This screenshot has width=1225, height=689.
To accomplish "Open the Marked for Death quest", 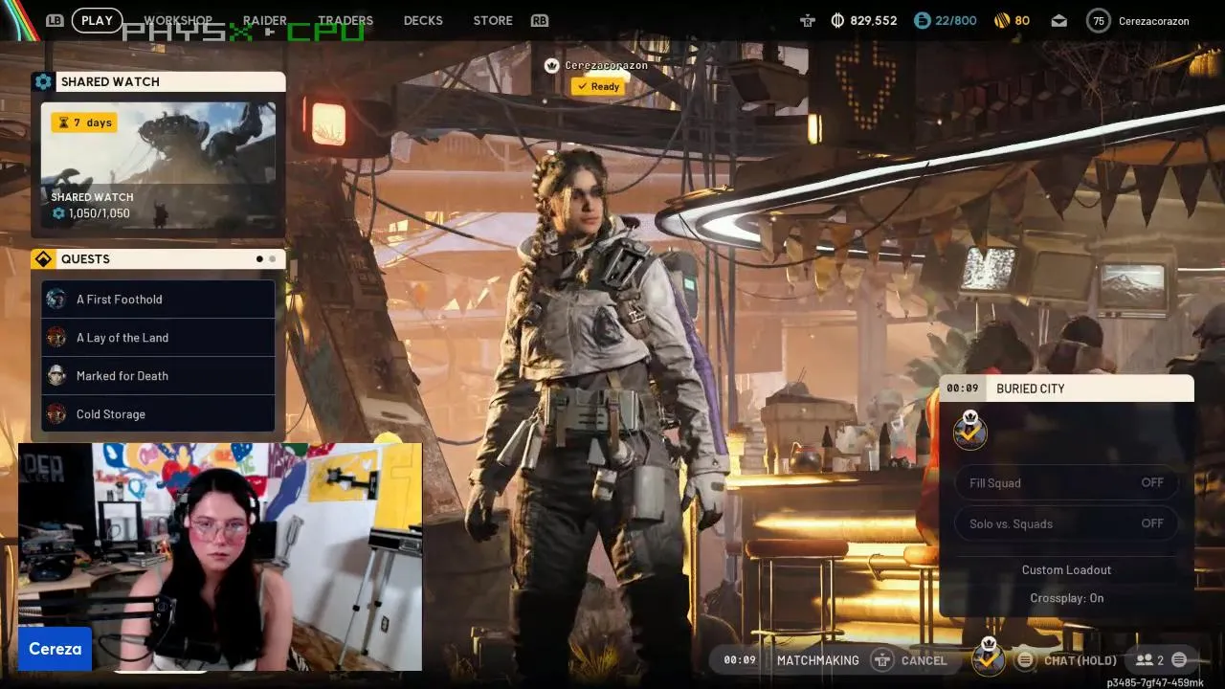I will (158, 376).
